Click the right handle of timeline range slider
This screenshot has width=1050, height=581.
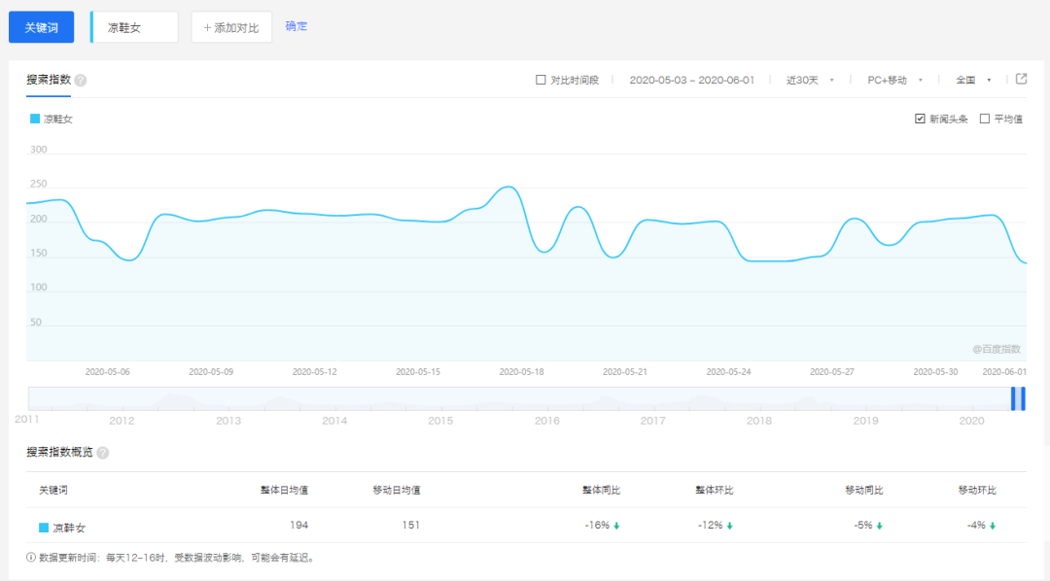click(x=1023, y=398)
